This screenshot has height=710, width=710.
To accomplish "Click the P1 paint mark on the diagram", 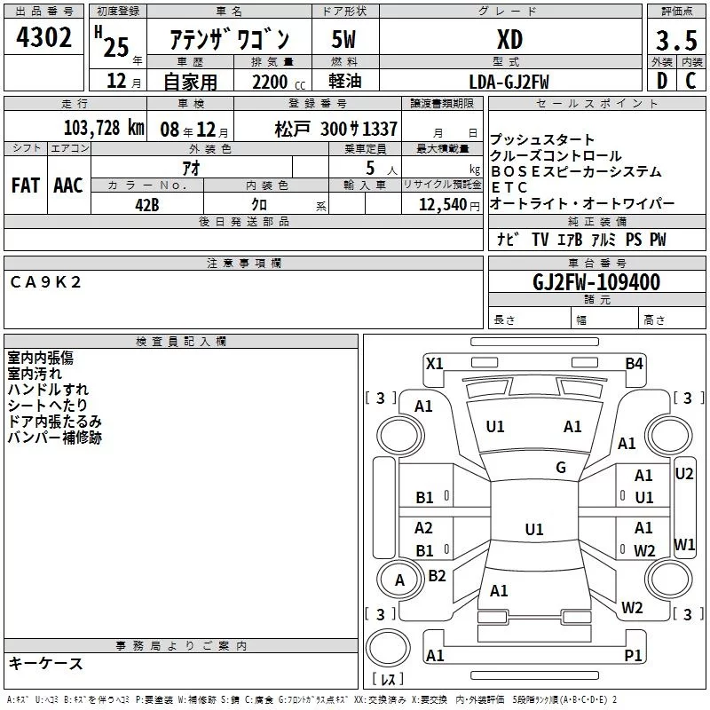I will pos(633,655).
